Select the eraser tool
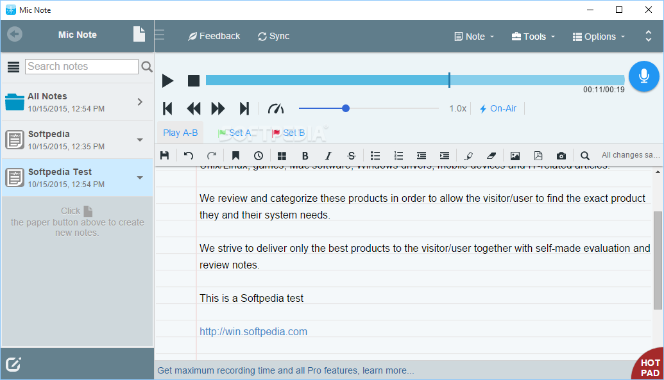This screenshot has height=380, width=664. (491, 156)
